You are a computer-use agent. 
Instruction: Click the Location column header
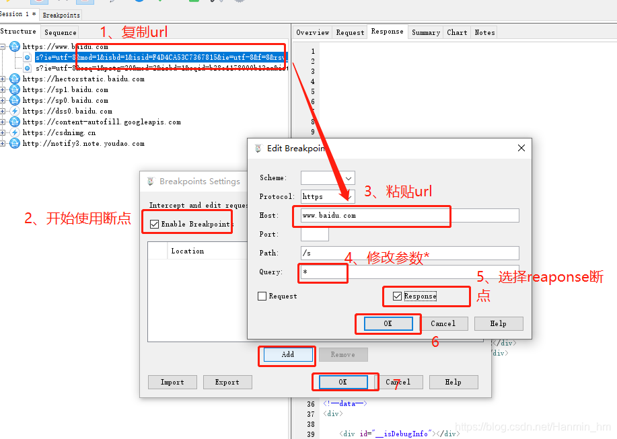tap(209, 251)
